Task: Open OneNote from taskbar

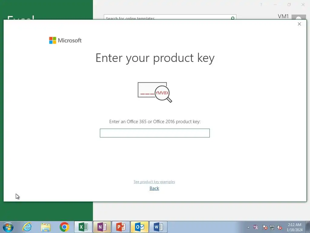Action: tap(102, 227)
